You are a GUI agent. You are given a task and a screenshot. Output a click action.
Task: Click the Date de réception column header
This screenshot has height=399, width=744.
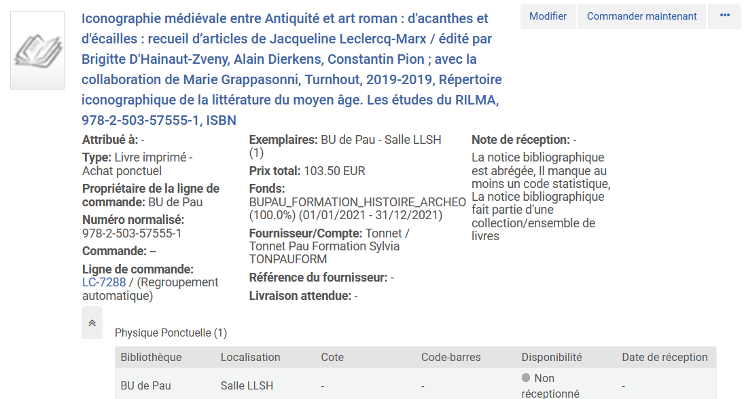point(665,357)
